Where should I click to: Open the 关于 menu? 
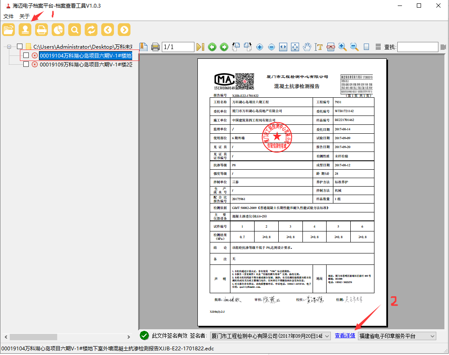24,17
